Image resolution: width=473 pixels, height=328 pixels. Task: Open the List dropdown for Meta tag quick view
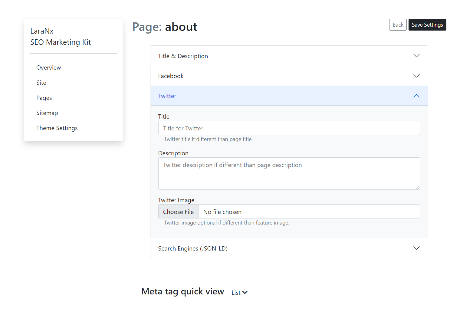(x=239, y=292)
